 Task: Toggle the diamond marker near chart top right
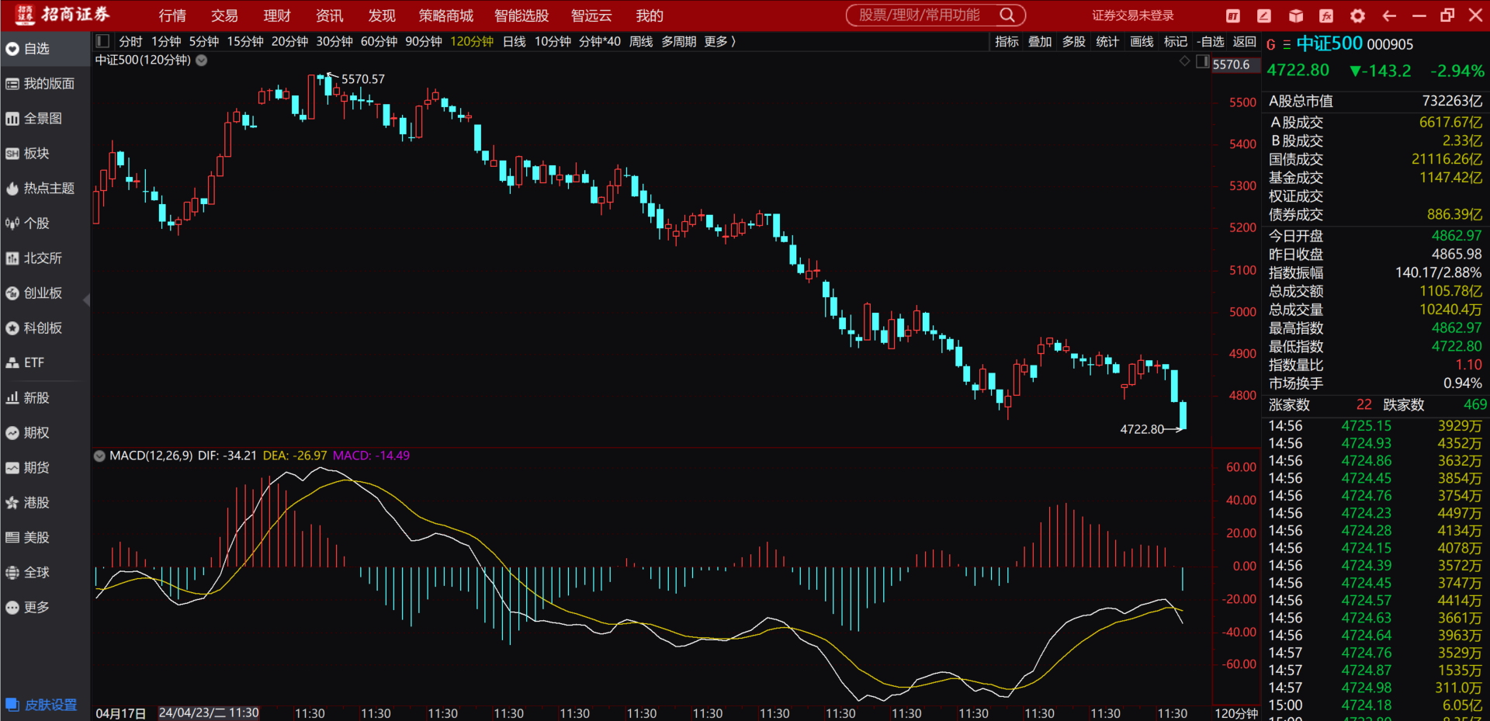pos(1184,61)
